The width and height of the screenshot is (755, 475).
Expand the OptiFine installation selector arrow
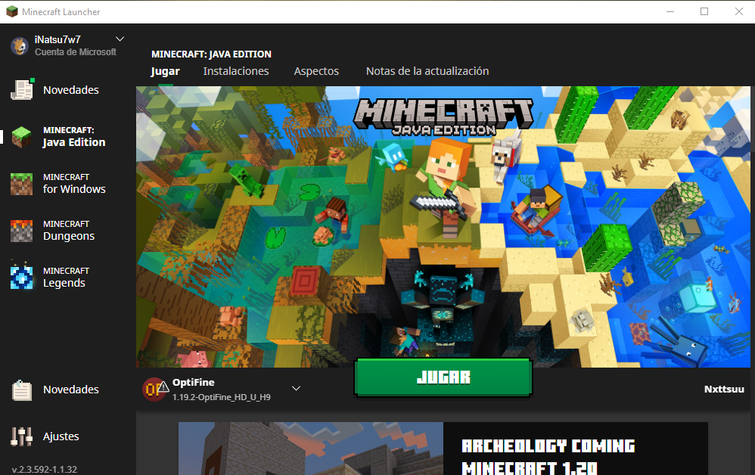tap(296, 389)
